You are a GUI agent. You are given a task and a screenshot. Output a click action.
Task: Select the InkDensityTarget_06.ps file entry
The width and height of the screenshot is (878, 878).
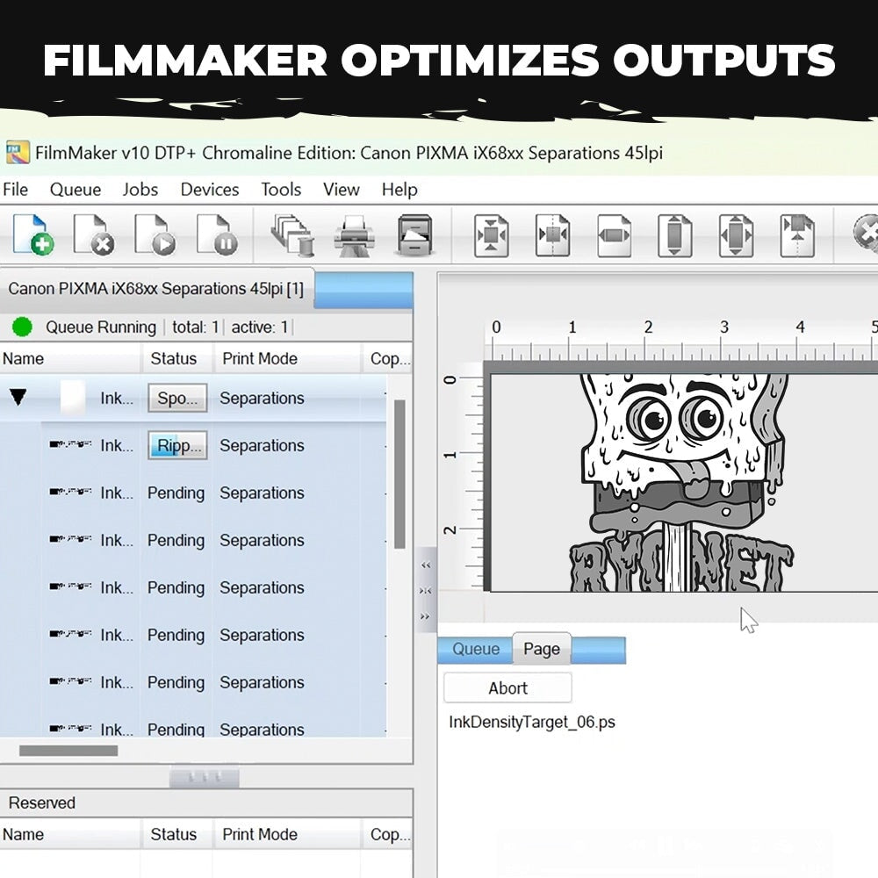(531, 722)
